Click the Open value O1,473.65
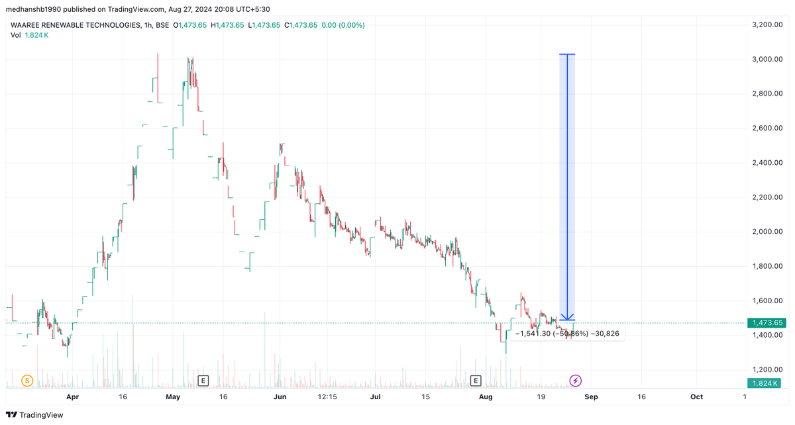The width and height of the screenshot is (795, 425). pos(190,25)
